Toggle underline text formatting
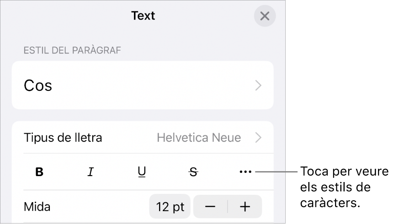 [142, 172]
